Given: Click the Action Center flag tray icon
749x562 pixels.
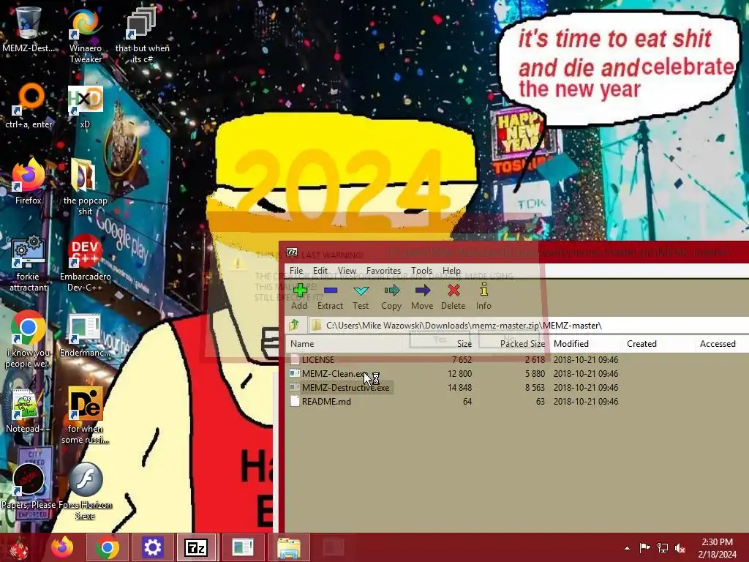Looking at the screenshot, I should click(644, 547).
